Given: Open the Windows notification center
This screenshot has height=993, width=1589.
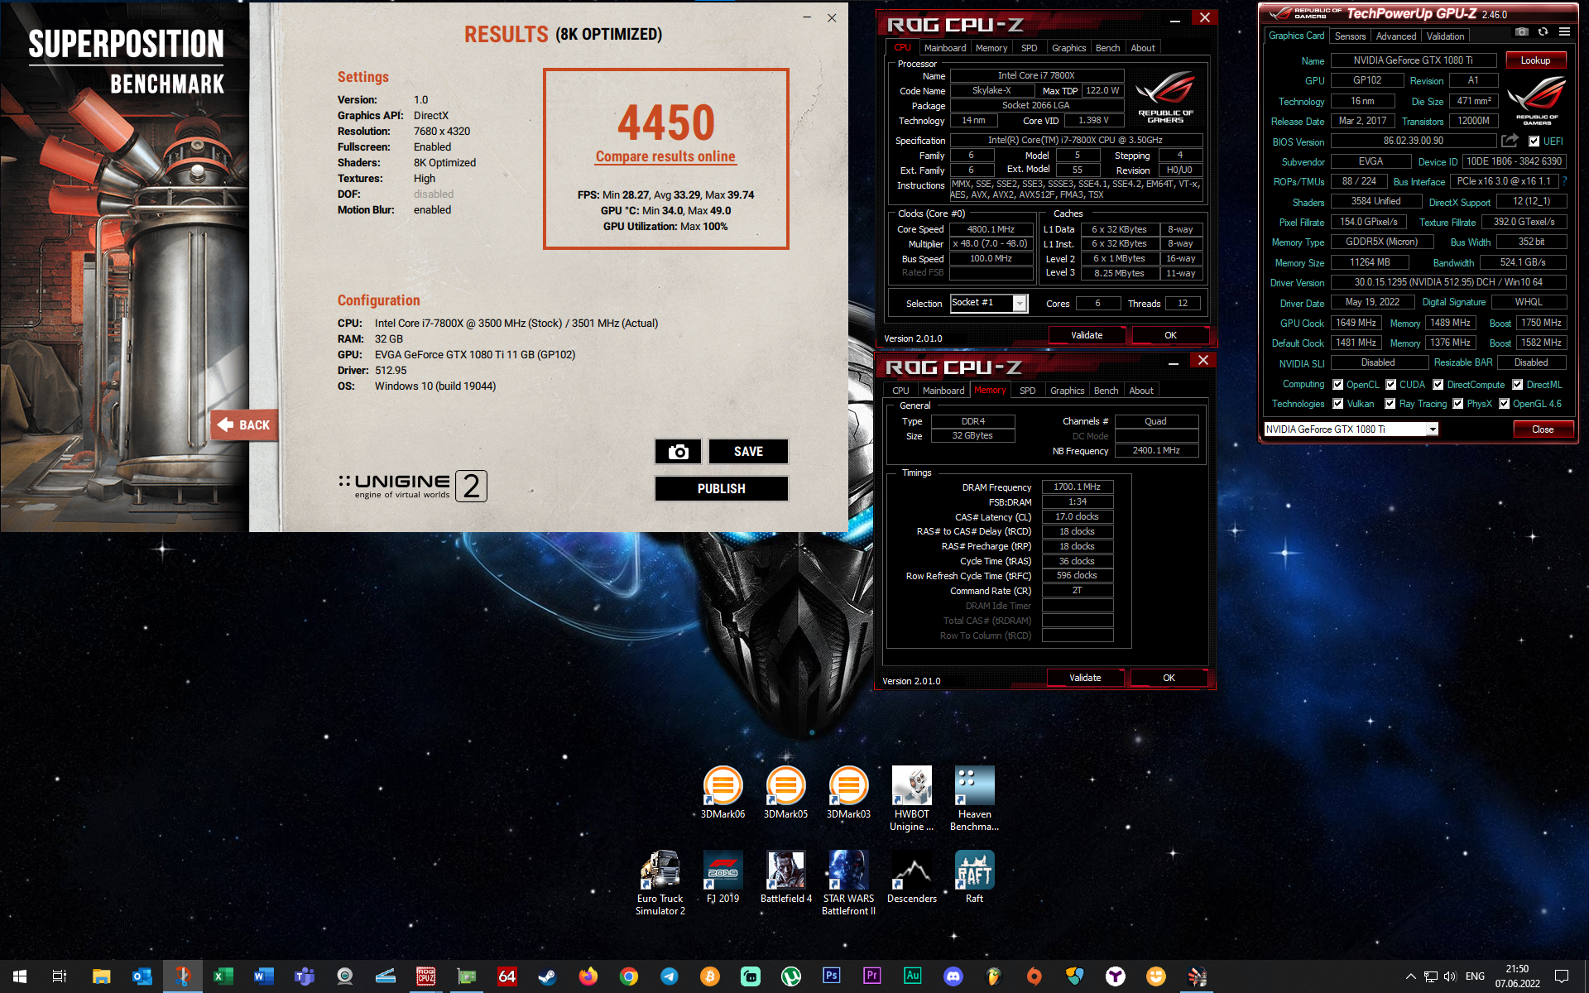Looking at the screenshot, I should [x=1562, y=976].
